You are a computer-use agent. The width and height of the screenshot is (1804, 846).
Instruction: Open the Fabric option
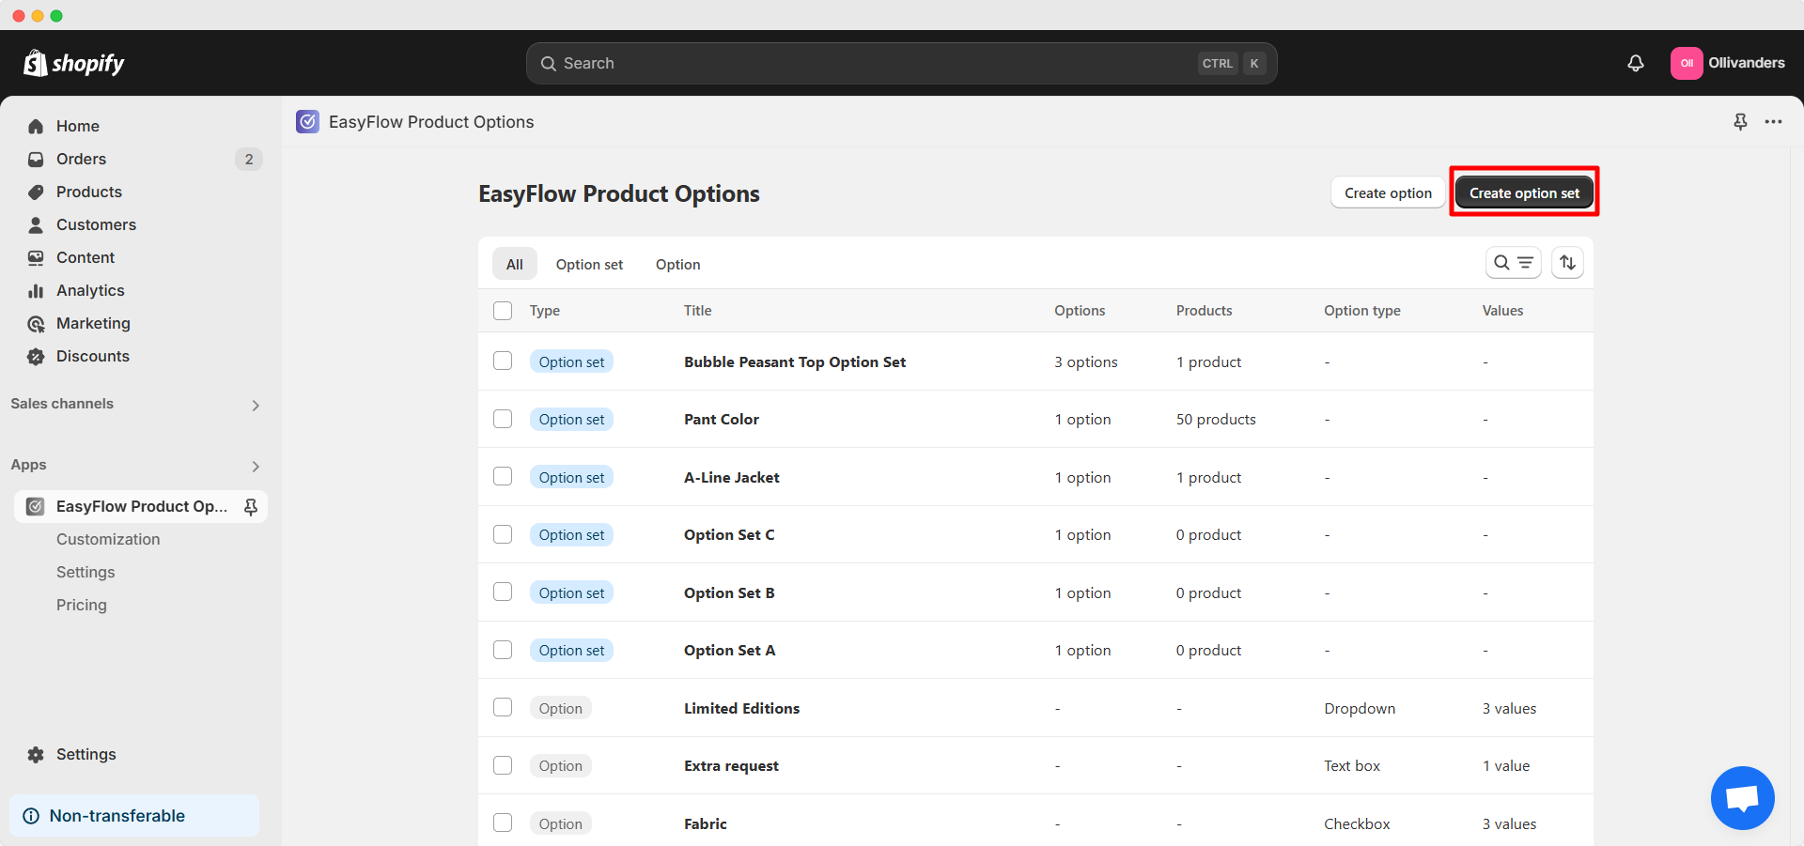(706, 823)
